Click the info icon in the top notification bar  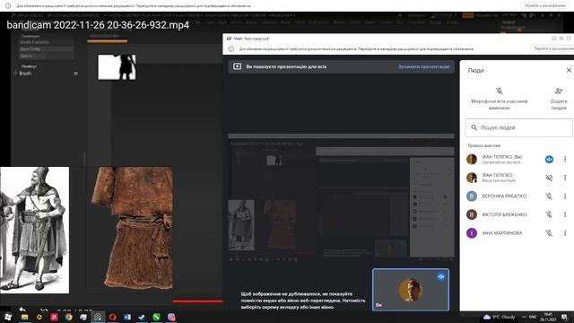8,6
